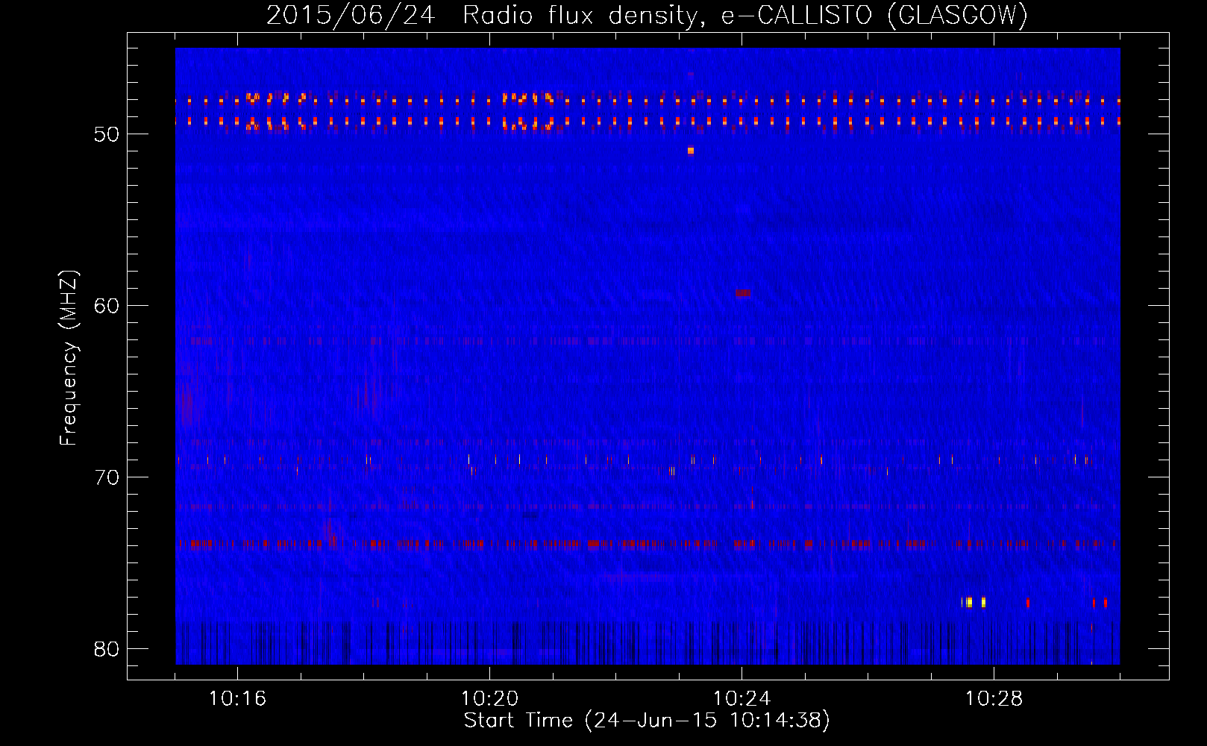Click the '60' frequency tick label
Image resolution: width=1207 pixels, height=746 pixels.
click(x=107, y=306)
